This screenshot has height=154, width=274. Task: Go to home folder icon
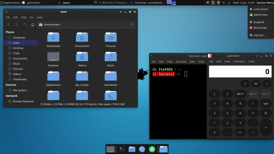coord(33,25)
